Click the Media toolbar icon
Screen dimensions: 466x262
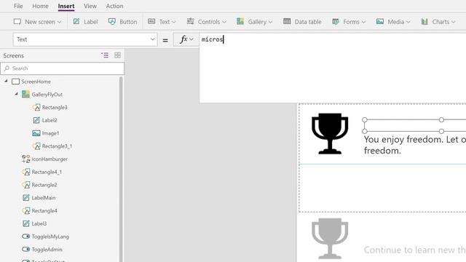[x=380, y=21]
